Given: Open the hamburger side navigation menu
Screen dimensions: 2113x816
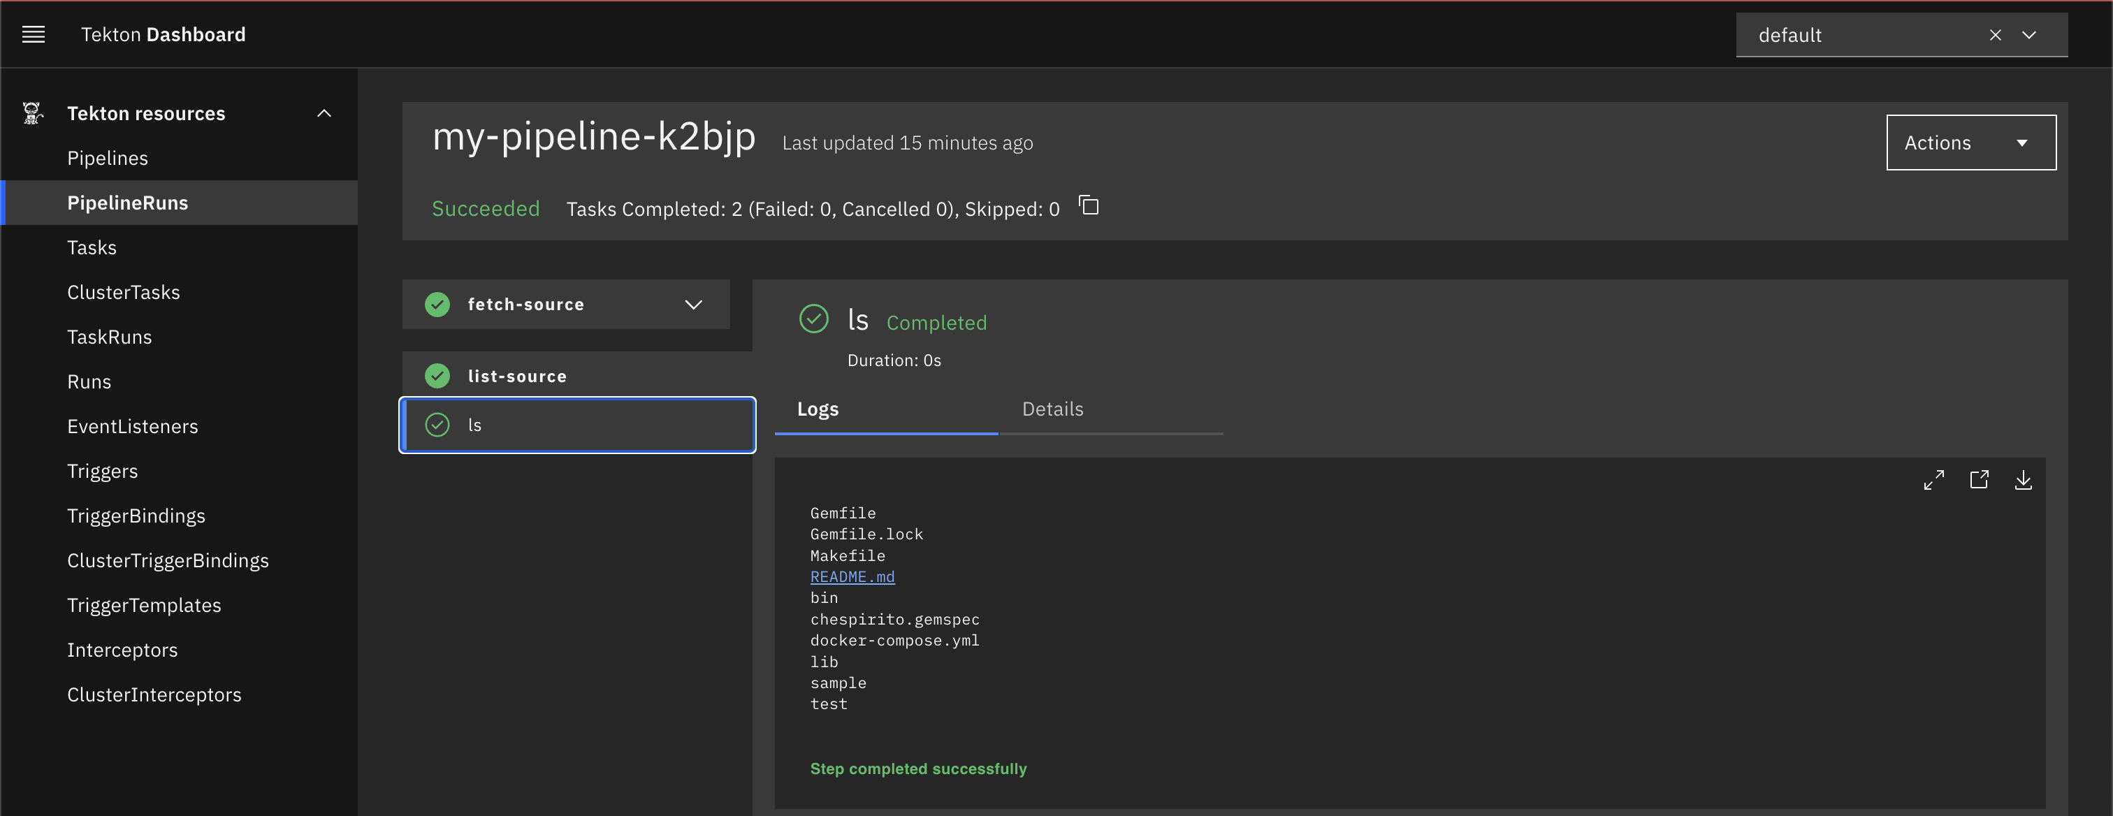Looking at the screenshot, I should pos(34,34).
